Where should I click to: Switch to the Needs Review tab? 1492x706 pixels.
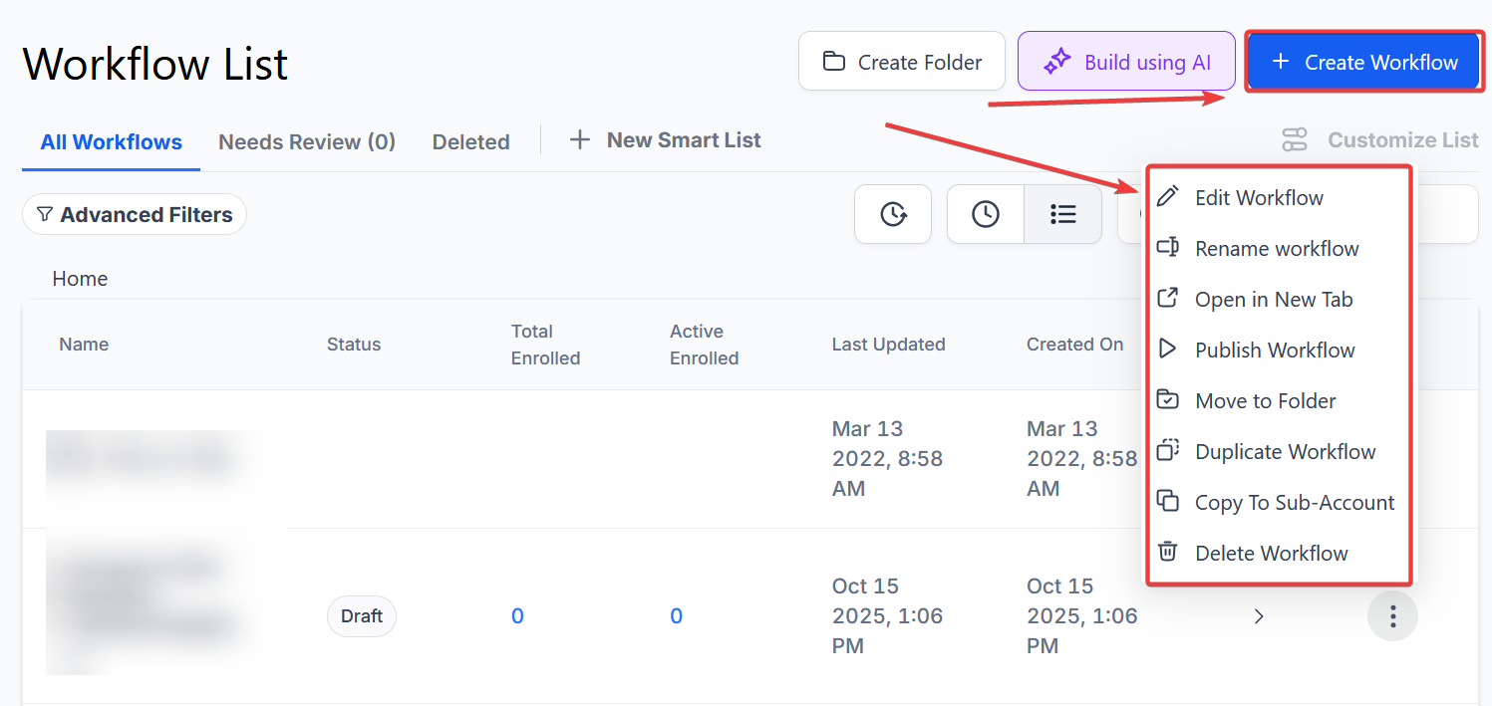click(307, 141)
